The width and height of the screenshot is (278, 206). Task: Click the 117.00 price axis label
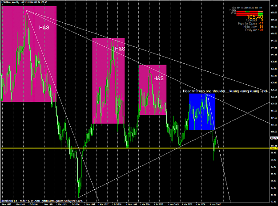coord(274,111)
